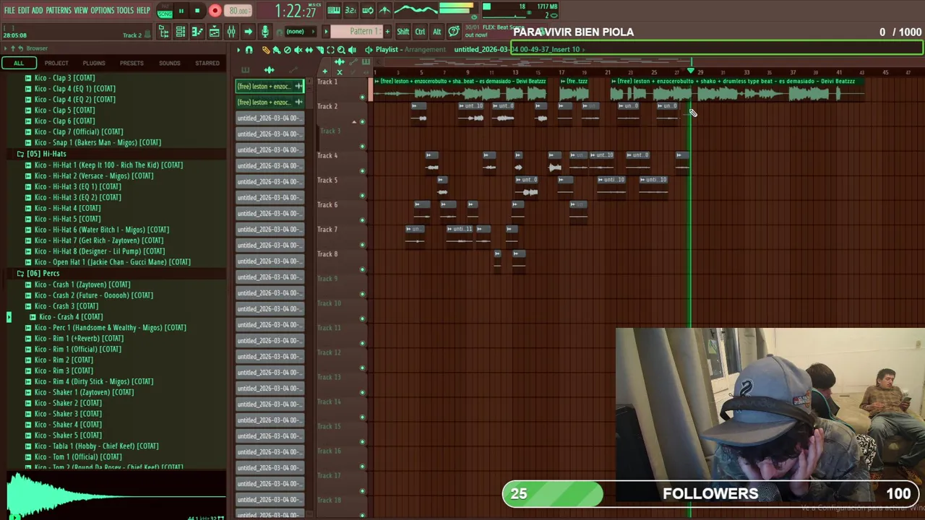The width and height of the screenshot is (925, 520).
Task: Open the Channel rack from top toolbar
Action: (x=181, y=32)
